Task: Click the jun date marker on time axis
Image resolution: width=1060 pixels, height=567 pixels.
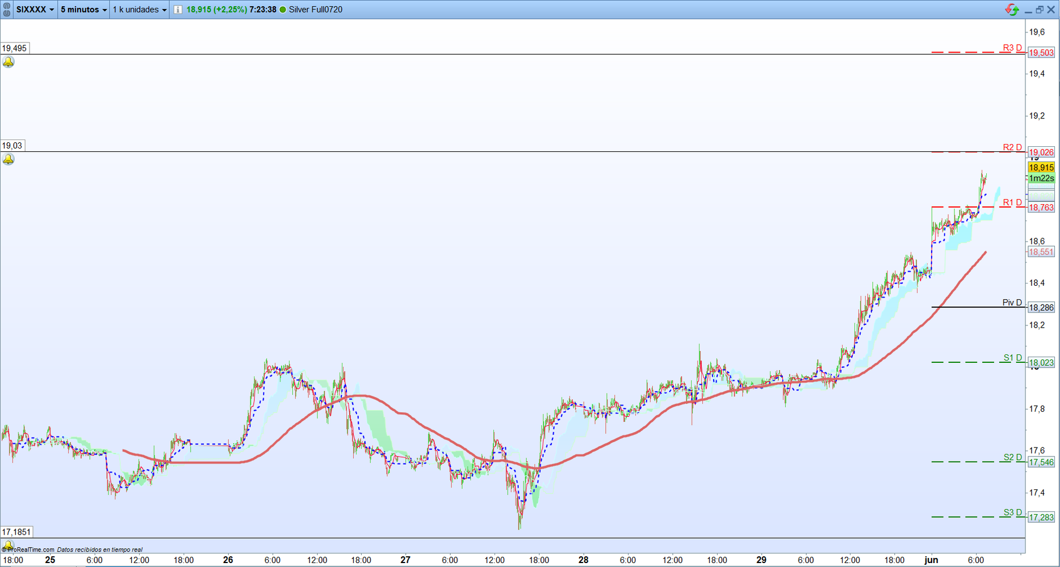Action: click(x=931, y=560)
